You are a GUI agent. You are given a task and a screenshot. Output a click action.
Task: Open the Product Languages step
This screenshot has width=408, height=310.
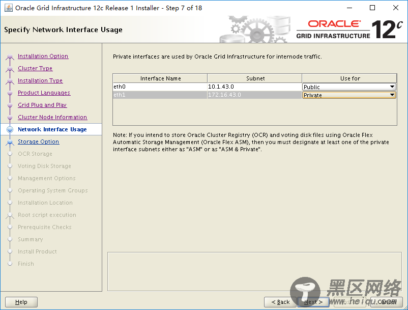[x=44, y=93]
